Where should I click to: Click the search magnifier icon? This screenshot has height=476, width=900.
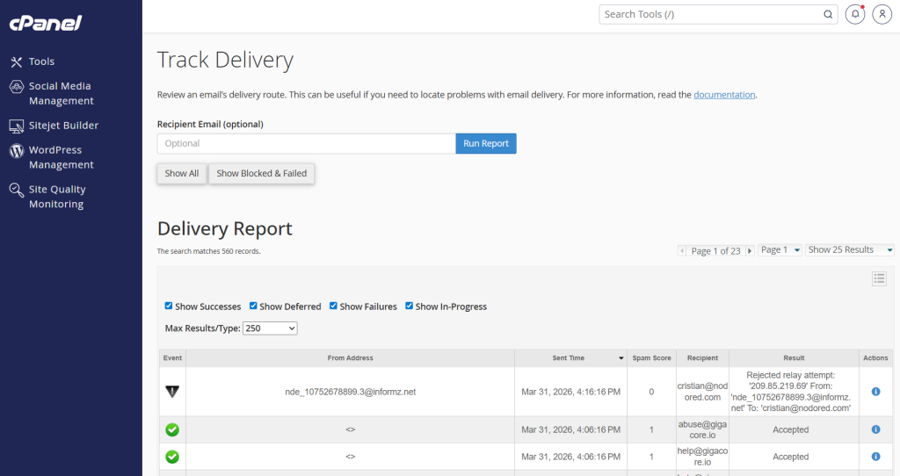coord(828,14)
